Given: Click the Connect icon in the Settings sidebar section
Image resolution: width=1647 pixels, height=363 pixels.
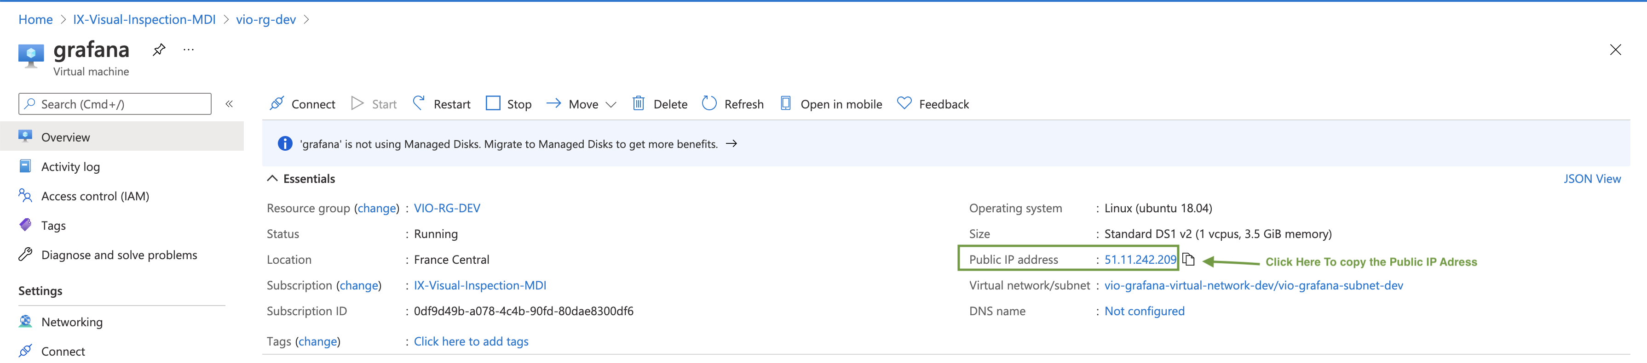Looking at the screenshot, I should tap(26, 351).
